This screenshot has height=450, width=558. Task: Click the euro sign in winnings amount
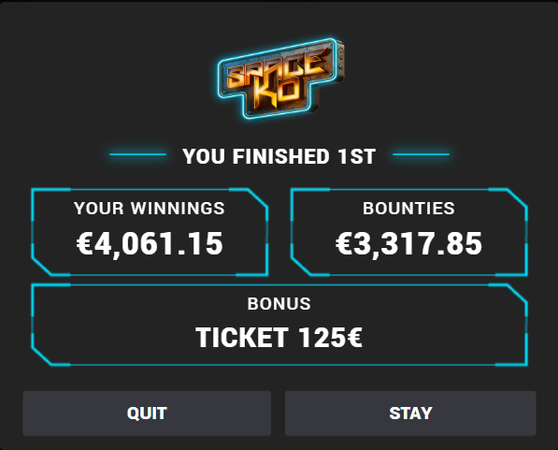tap(85, 243)
